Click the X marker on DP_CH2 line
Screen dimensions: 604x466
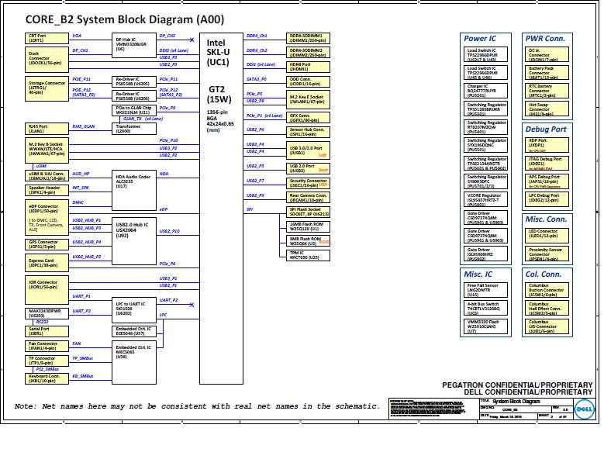[192, 36]
